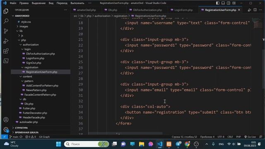265x149 pixels.
Task: Open SignOut.php in the file tree
Action: pyautogui.click(x=34, y=62)
